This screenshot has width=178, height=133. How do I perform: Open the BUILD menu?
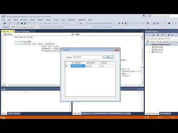(33, 20)
